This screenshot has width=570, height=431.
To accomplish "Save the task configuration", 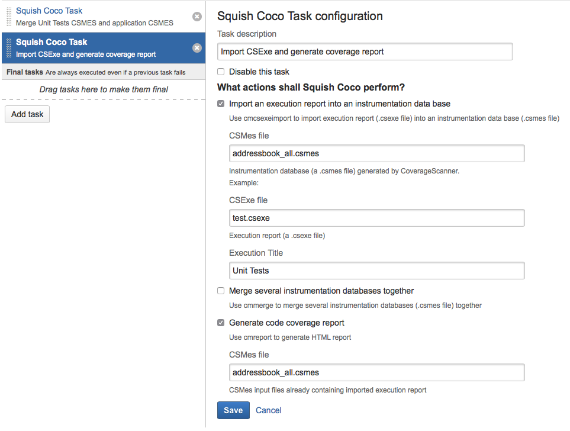I will tap(233, 410).
